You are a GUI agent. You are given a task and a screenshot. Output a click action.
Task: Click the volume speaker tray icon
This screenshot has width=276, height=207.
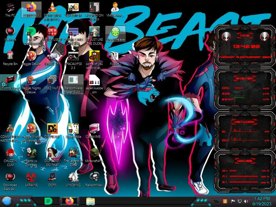[246, 201]
